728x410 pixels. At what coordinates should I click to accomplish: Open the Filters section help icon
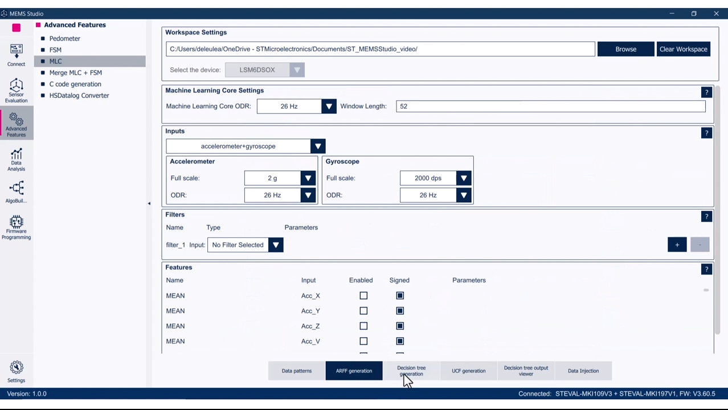pos(706,216)
